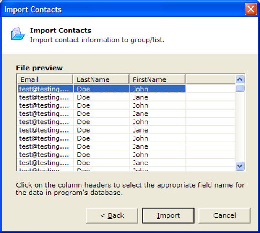Click the FirstName column header
Image resolution: width=260 pixels, height=233 pixels.
click(x=157, y=80)
